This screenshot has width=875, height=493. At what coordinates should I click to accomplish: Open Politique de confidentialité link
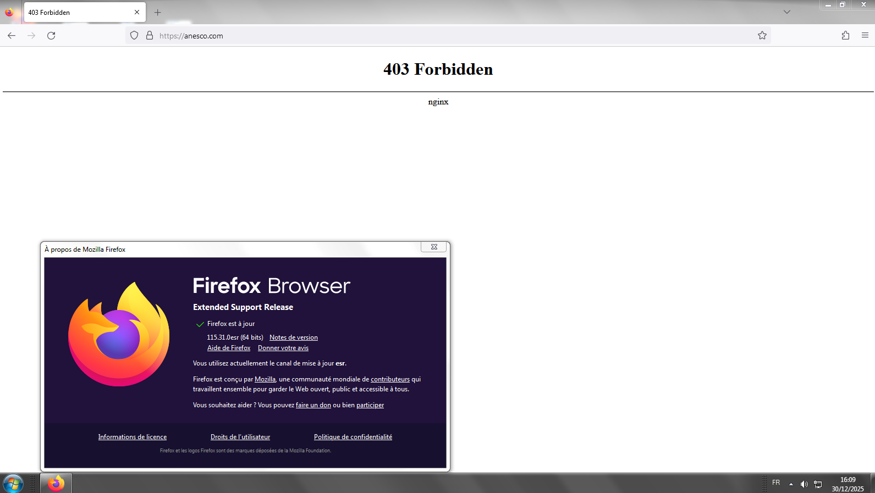(x=353, y=437)
